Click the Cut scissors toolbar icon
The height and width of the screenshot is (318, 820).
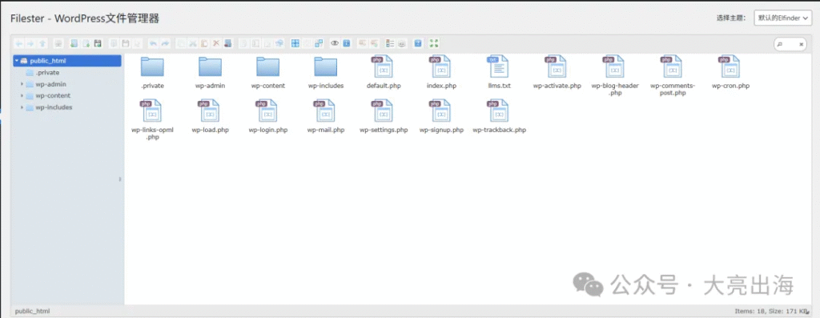(192, 43)
